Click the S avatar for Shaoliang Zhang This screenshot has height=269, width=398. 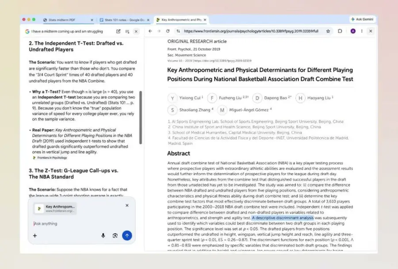click(x=172, y=110)
